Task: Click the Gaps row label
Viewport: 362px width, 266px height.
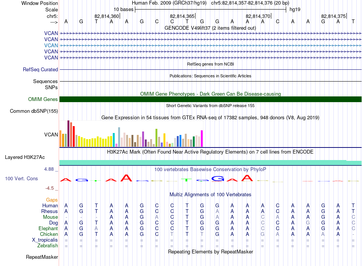Action: [x=52, y=200]
